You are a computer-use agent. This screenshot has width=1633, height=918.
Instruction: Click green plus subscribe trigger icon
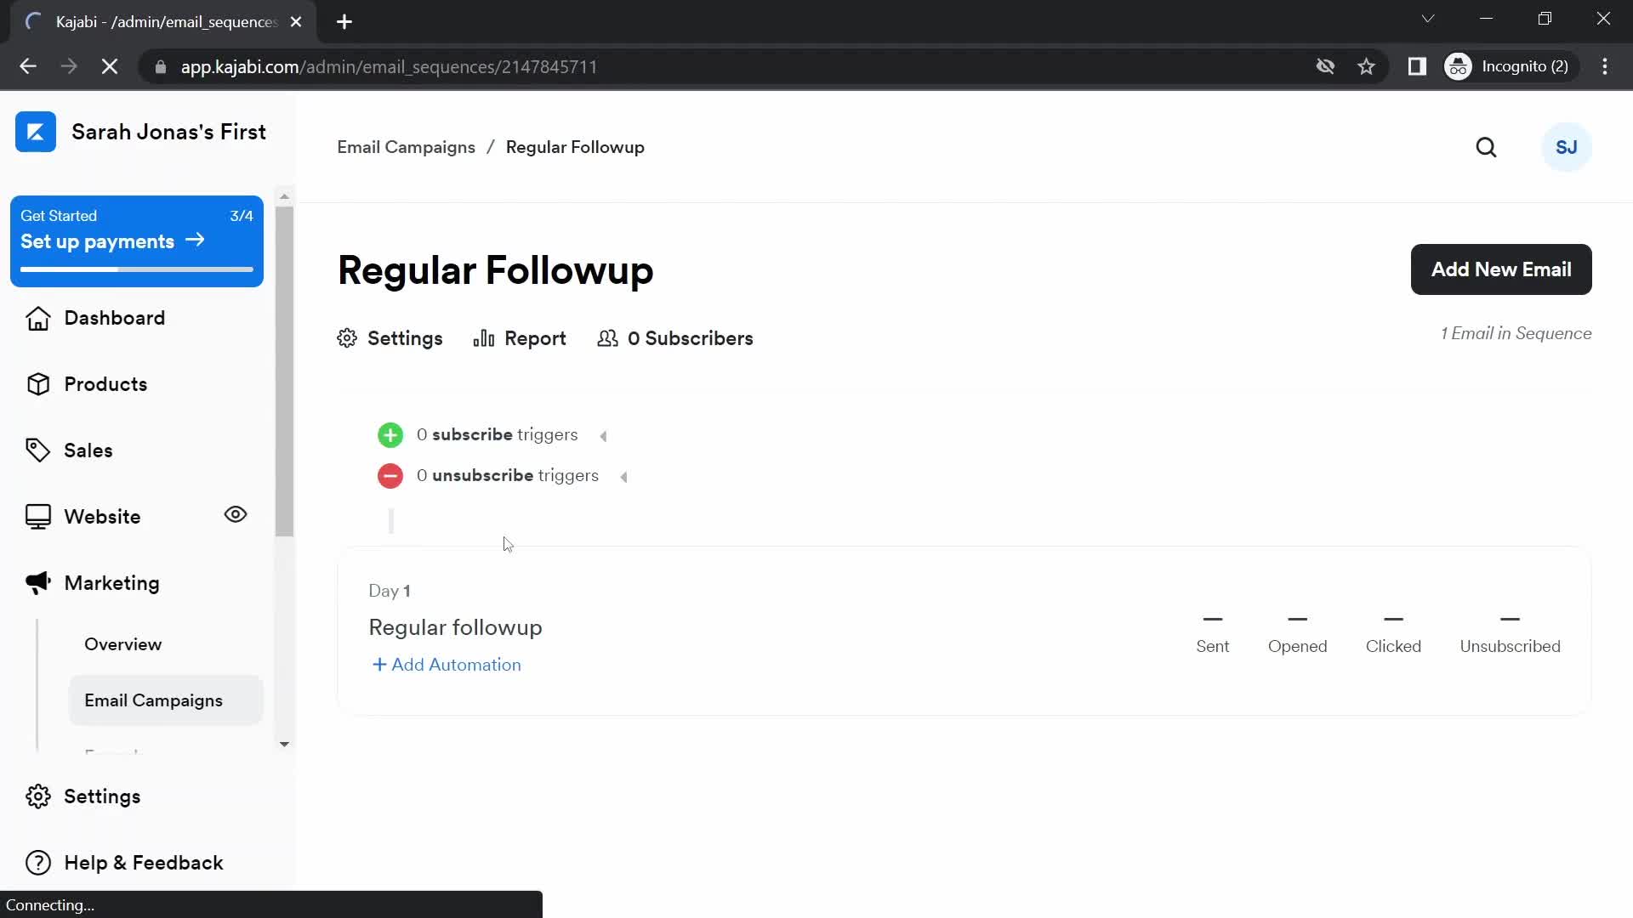coord(390,435)
